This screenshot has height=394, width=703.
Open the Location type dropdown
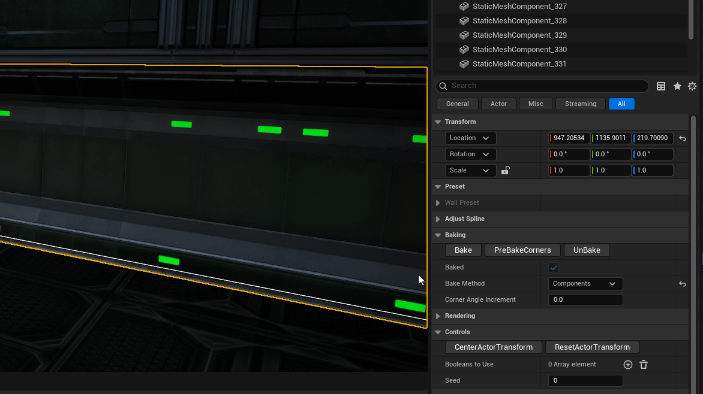(470, 138)
